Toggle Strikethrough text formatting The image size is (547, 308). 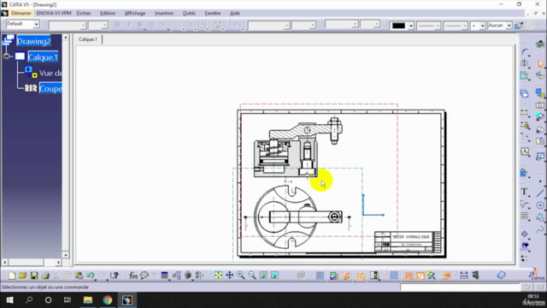point(151,25)
